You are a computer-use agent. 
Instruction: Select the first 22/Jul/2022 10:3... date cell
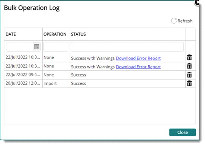[x=23, y=57]
